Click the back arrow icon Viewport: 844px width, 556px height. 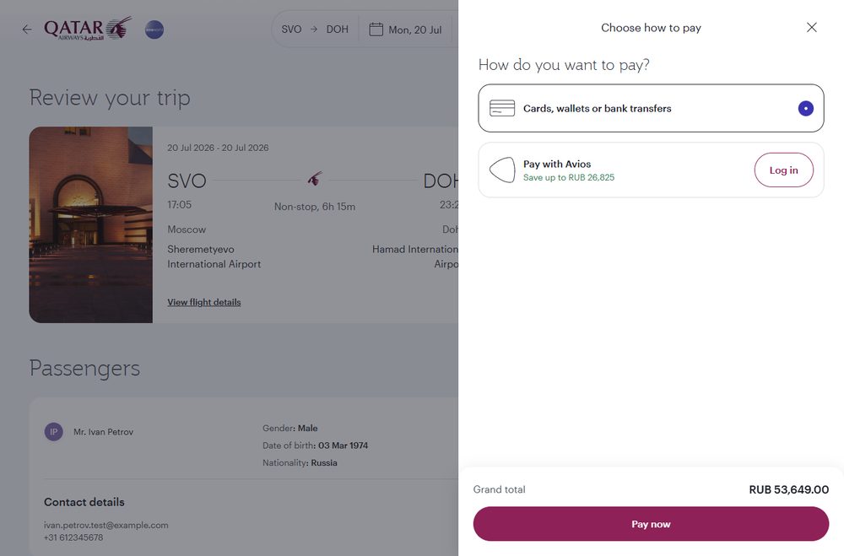(27, 29)
